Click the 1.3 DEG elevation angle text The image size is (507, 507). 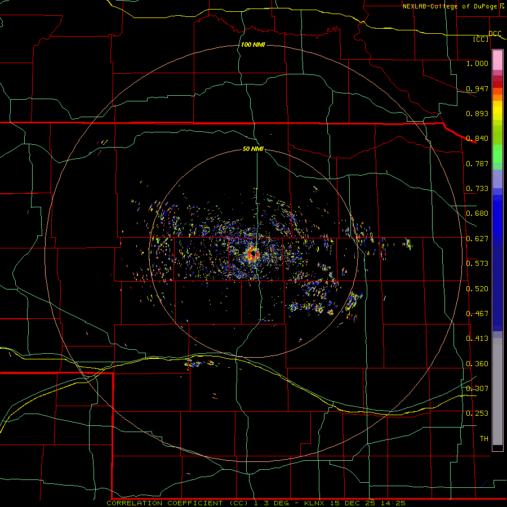click(x=273, y=503)
